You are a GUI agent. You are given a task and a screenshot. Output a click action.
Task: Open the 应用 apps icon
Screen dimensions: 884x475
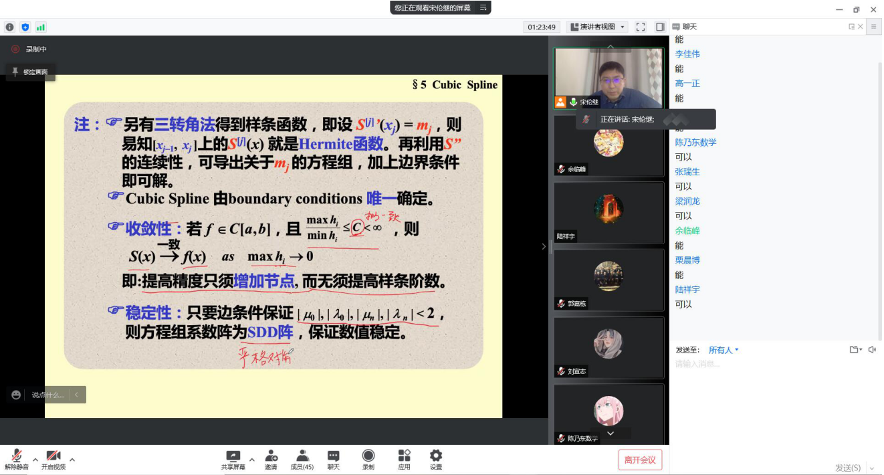coord(404,460)
